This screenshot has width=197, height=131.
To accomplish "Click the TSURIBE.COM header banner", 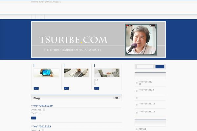I will coord(98,40).
